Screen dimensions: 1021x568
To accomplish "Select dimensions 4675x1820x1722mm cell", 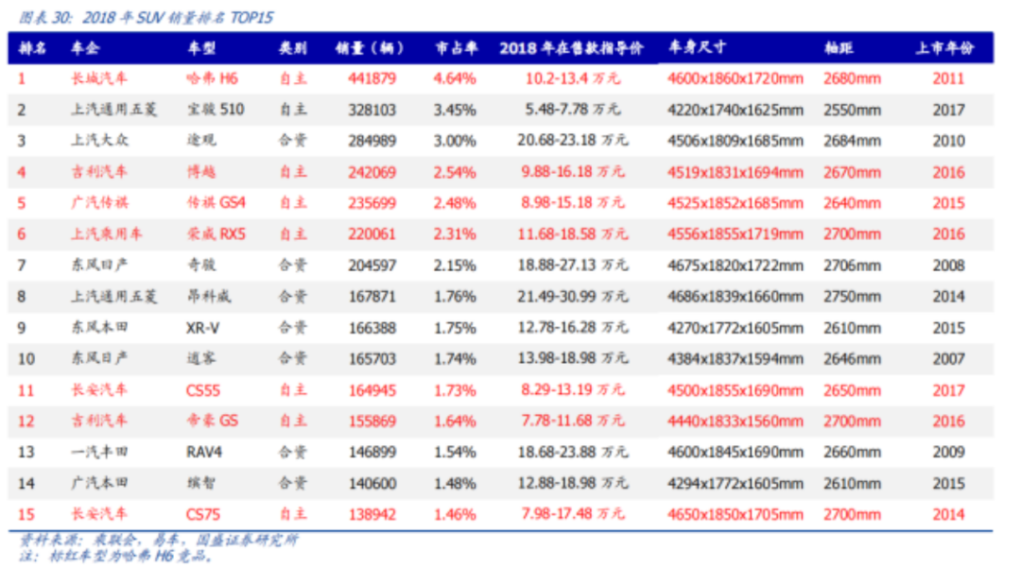I will [735, 265].
